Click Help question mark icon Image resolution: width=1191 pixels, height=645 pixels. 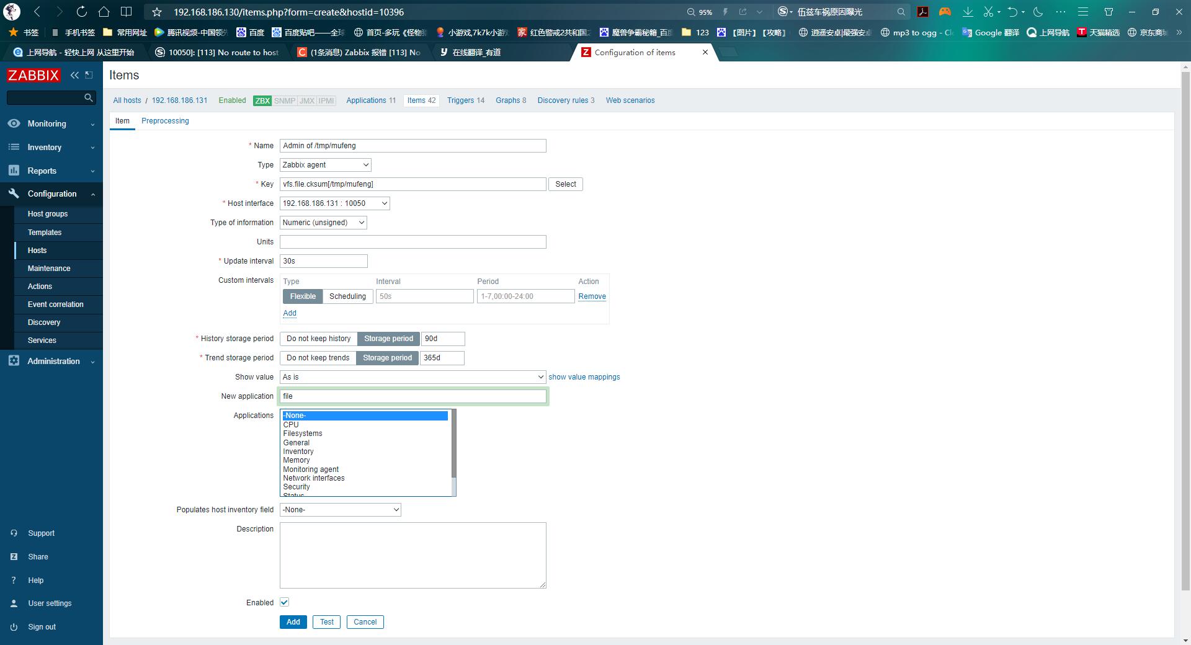click(14, 580)
